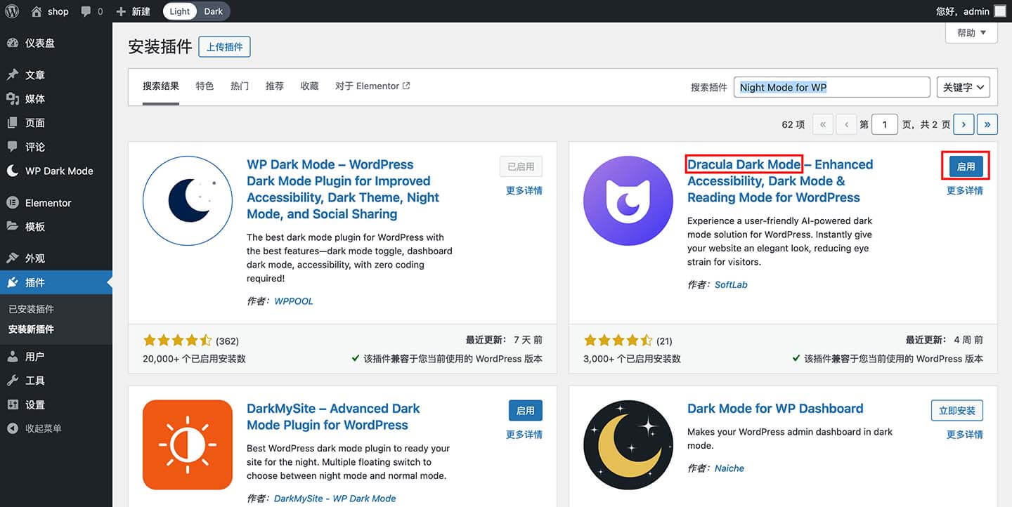
Task: Open the 对于 Elementor external tab
Action: pyautogui.click(x=372, y=86)
